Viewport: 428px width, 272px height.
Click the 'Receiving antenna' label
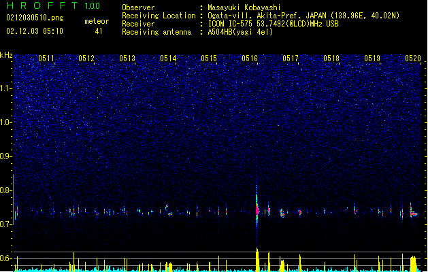point(157,32)
